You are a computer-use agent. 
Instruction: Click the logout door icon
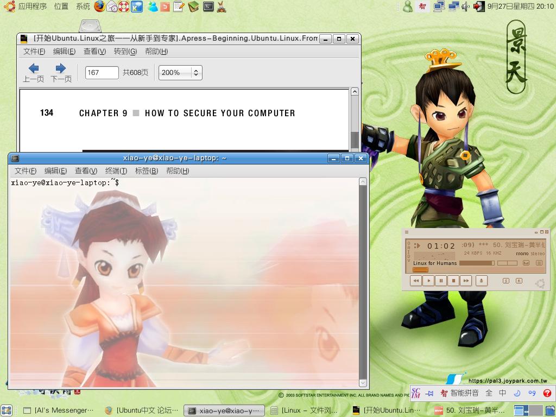point(479,7)
